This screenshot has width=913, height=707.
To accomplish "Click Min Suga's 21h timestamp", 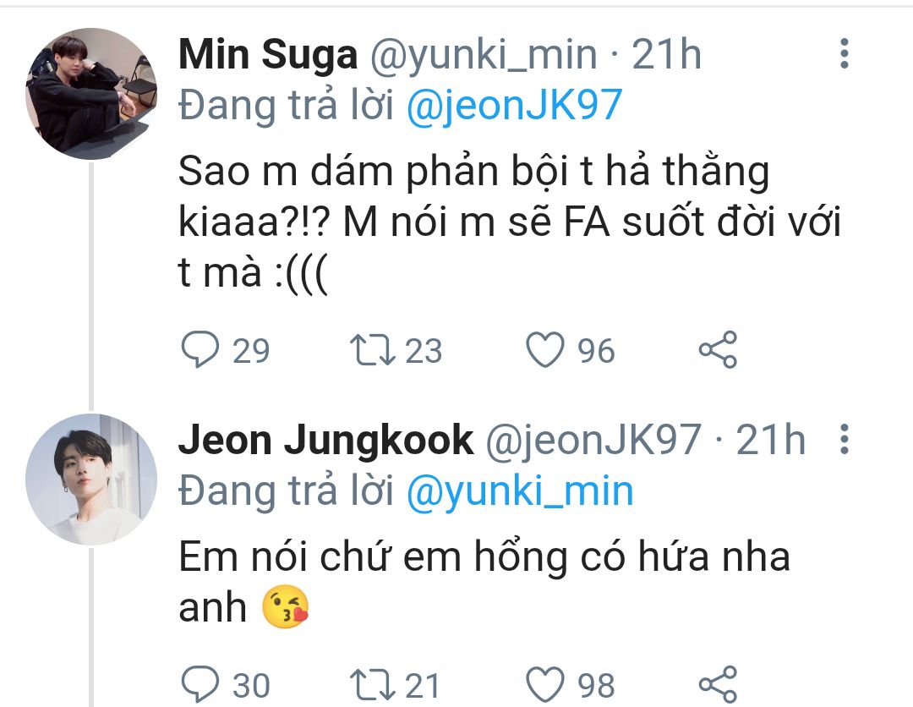I will (x=667, y=56).
